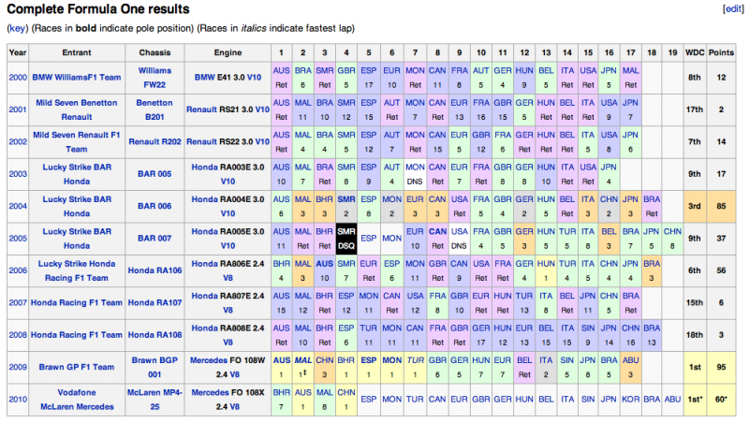Click the WDC column header
The height and width of the screenshot is (423, 749).
pyautogui.click(x=696, y=52)
